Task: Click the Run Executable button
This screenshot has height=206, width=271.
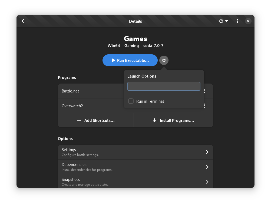Action: 130,60
